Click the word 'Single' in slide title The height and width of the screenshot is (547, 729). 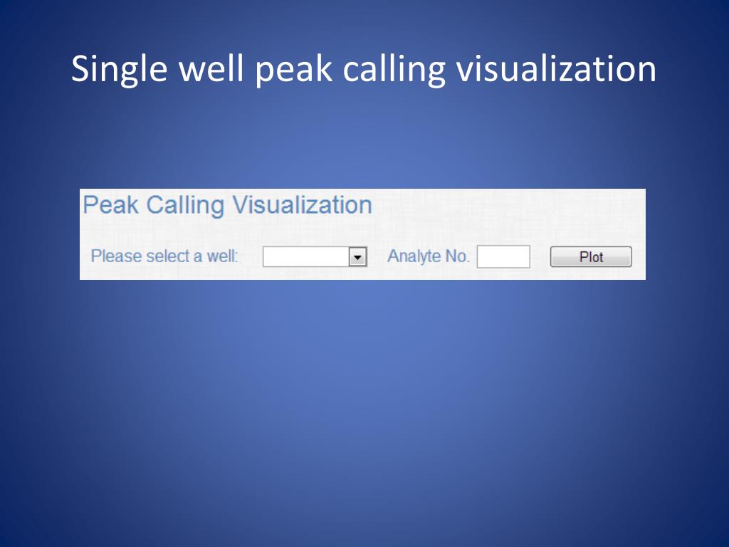[119, 70]
